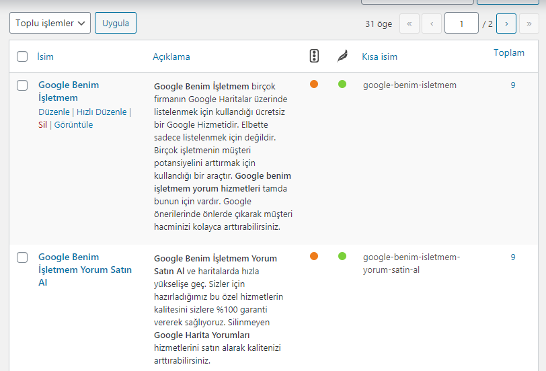This screenshot has height=371, width=546.
Task: Click the current page number input field
Action: (x=461, y=24)
